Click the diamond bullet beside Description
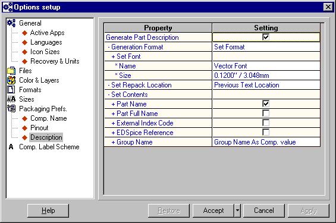 [x=25, y=137]
